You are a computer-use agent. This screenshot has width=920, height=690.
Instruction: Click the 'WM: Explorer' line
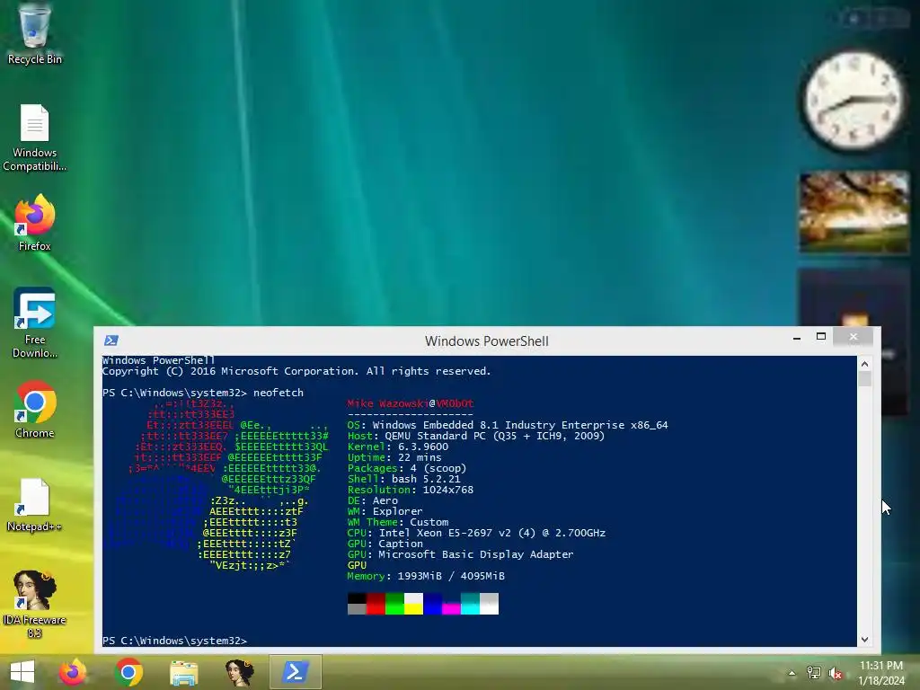(385, 511)
